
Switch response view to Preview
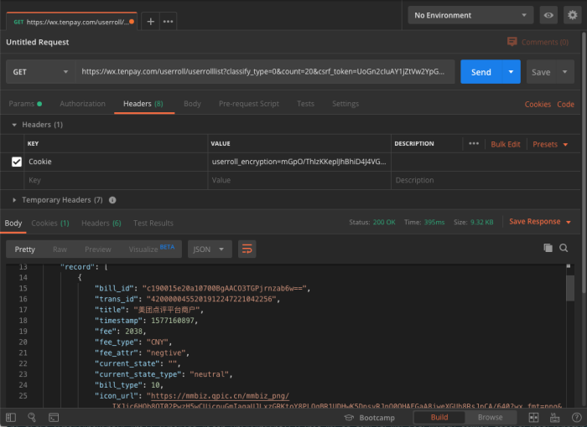click(98, 250)
